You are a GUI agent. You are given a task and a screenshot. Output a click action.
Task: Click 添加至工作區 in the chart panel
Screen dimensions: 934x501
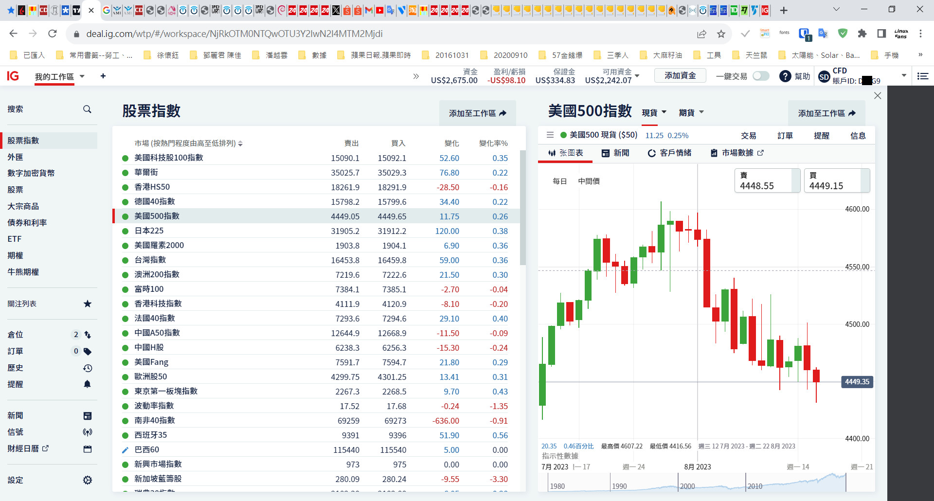(826, 113)
